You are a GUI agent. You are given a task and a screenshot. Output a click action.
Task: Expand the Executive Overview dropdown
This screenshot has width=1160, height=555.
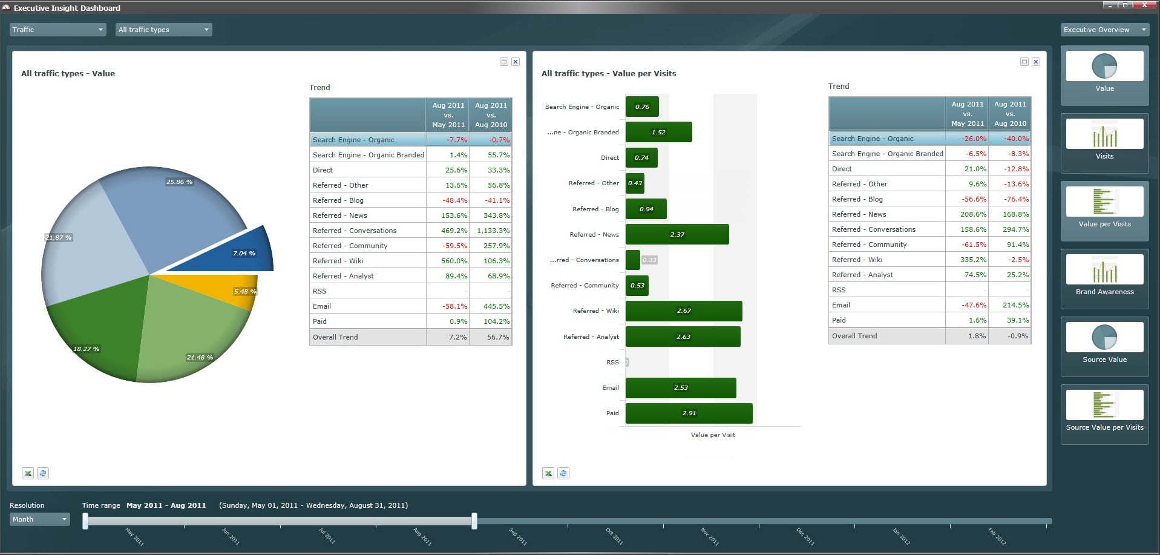click(x=1104, y=30)
